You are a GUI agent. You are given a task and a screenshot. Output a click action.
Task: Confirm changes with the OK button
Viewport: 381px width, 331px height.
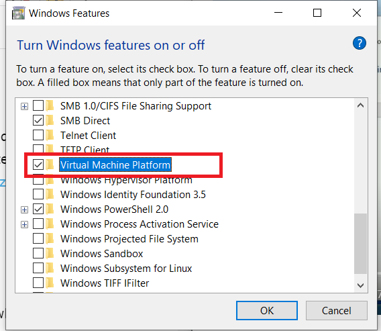pos(267,311)
